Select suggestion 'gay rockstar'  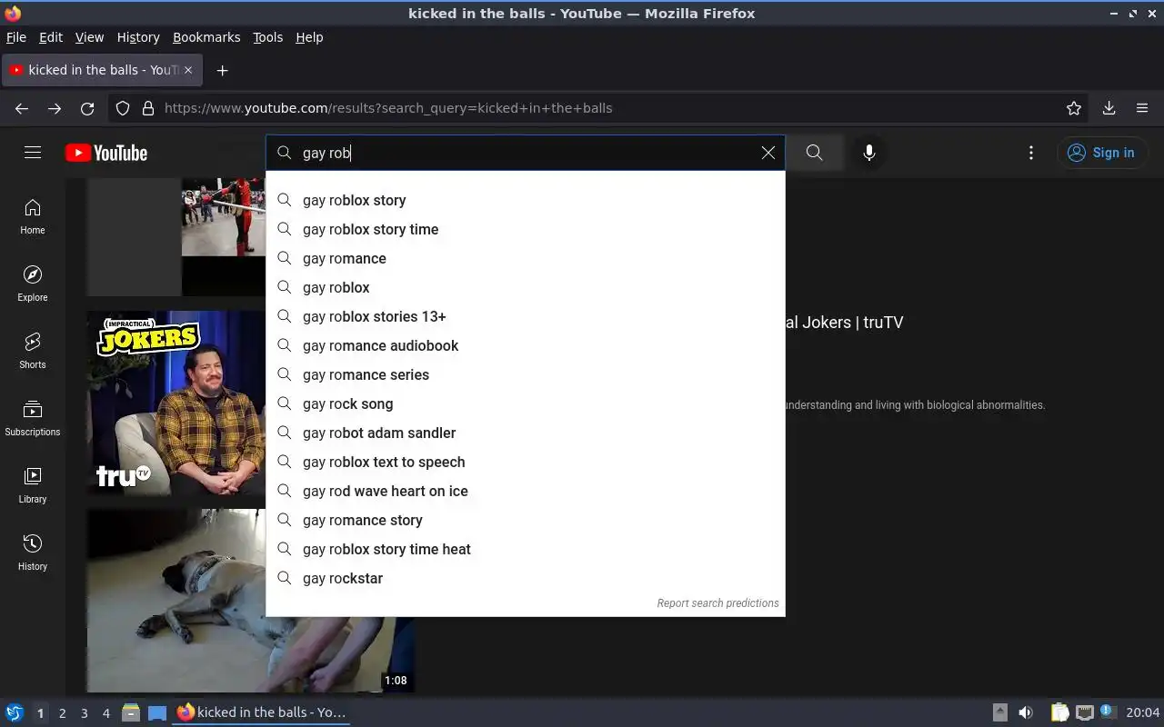coord(526,578)
